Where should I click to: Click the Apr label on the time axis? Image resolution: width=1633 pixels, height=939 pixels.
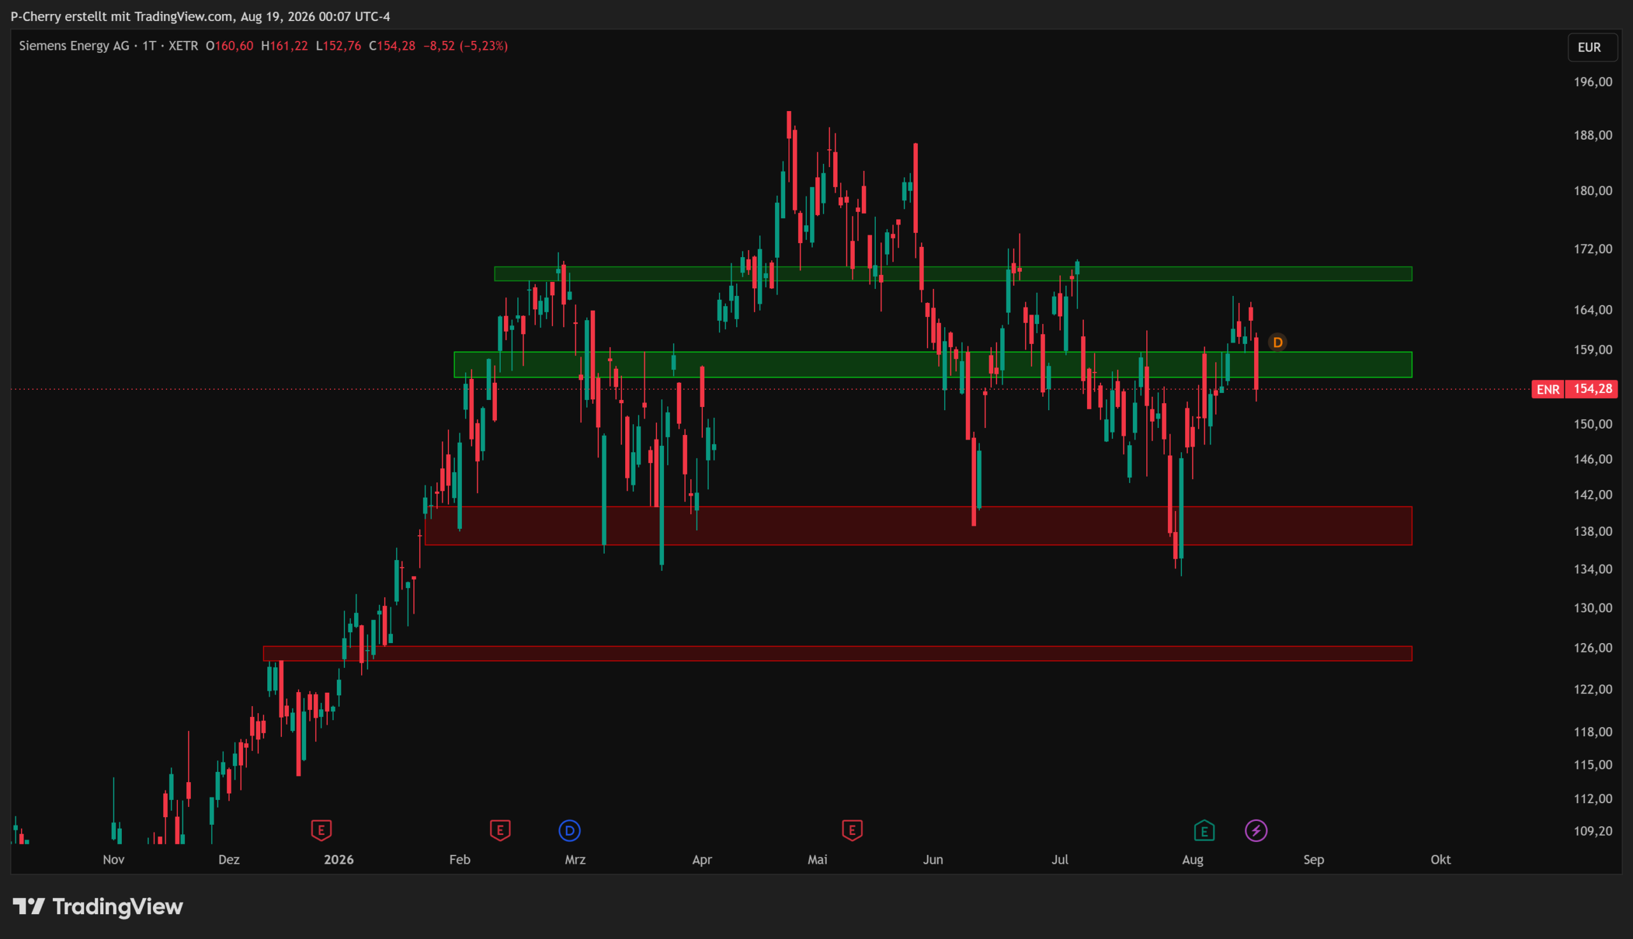(x=702, y=860)
